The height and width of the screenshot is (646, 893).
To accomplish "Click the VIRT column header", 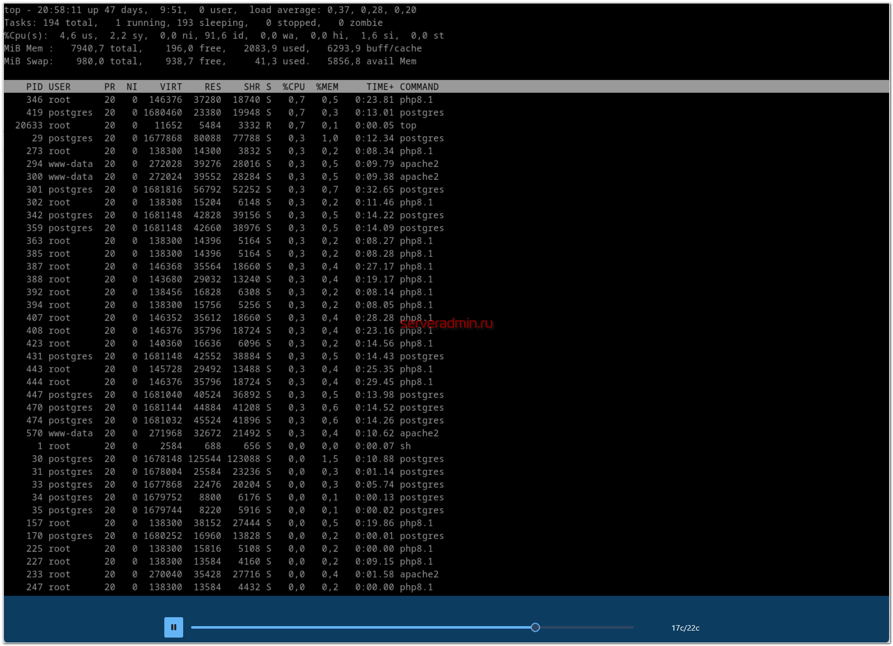I will pos(171,87).
